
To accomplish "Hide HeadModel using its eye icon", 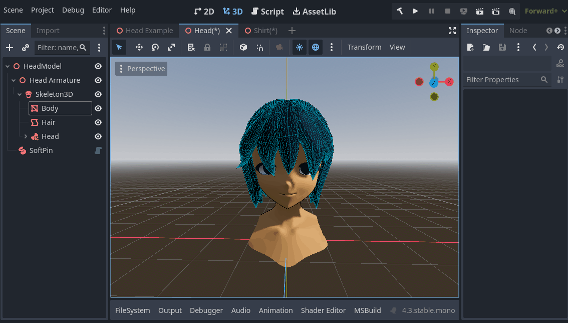I will 98,66.
